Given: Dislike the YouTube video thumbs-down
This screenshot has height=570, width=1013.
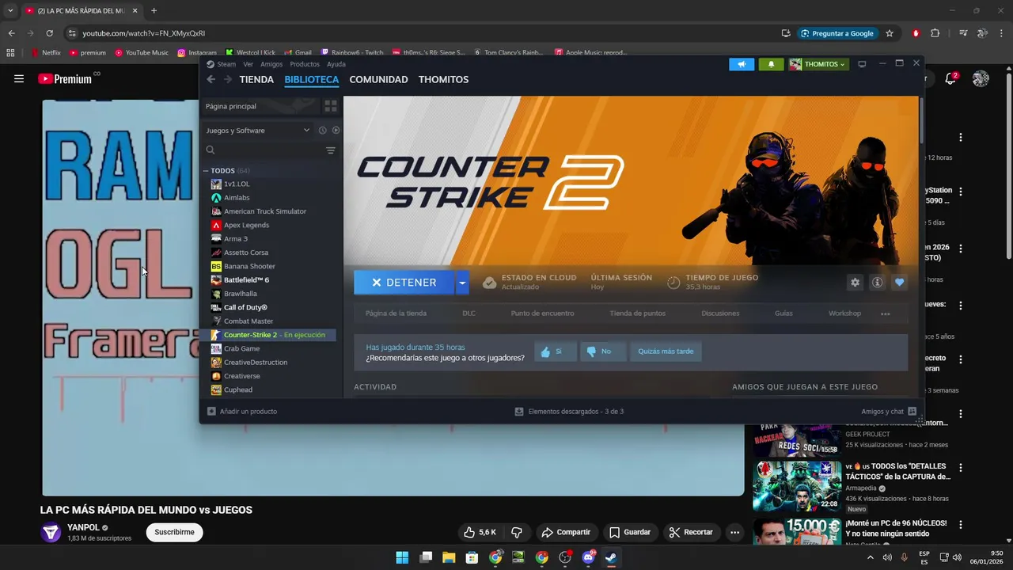Looking at the screenshot, I should [x=517, y=532].
